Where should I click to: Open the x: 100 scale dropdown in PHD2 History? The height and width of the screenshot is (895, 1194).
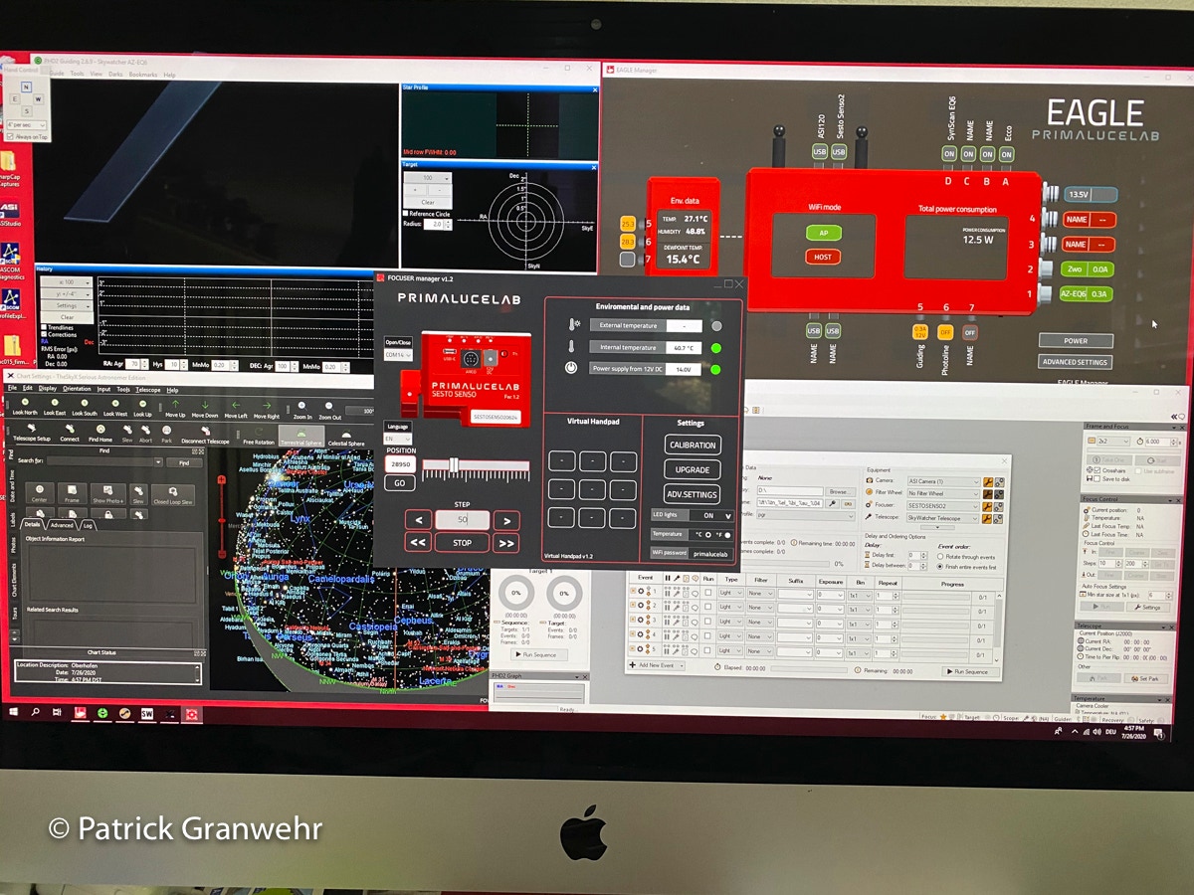pos(68,283)
